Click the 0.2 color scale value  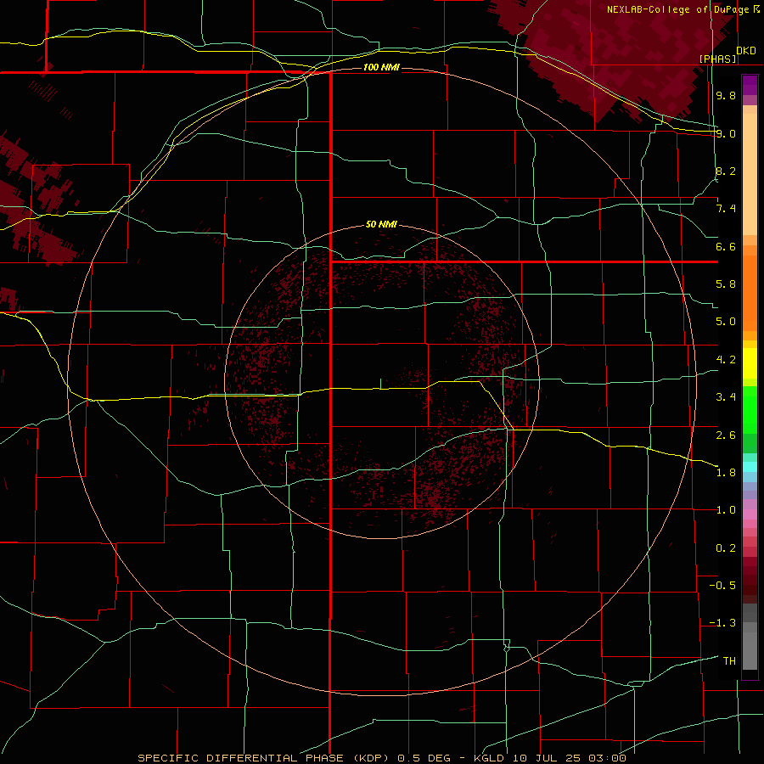click(726, 548)
